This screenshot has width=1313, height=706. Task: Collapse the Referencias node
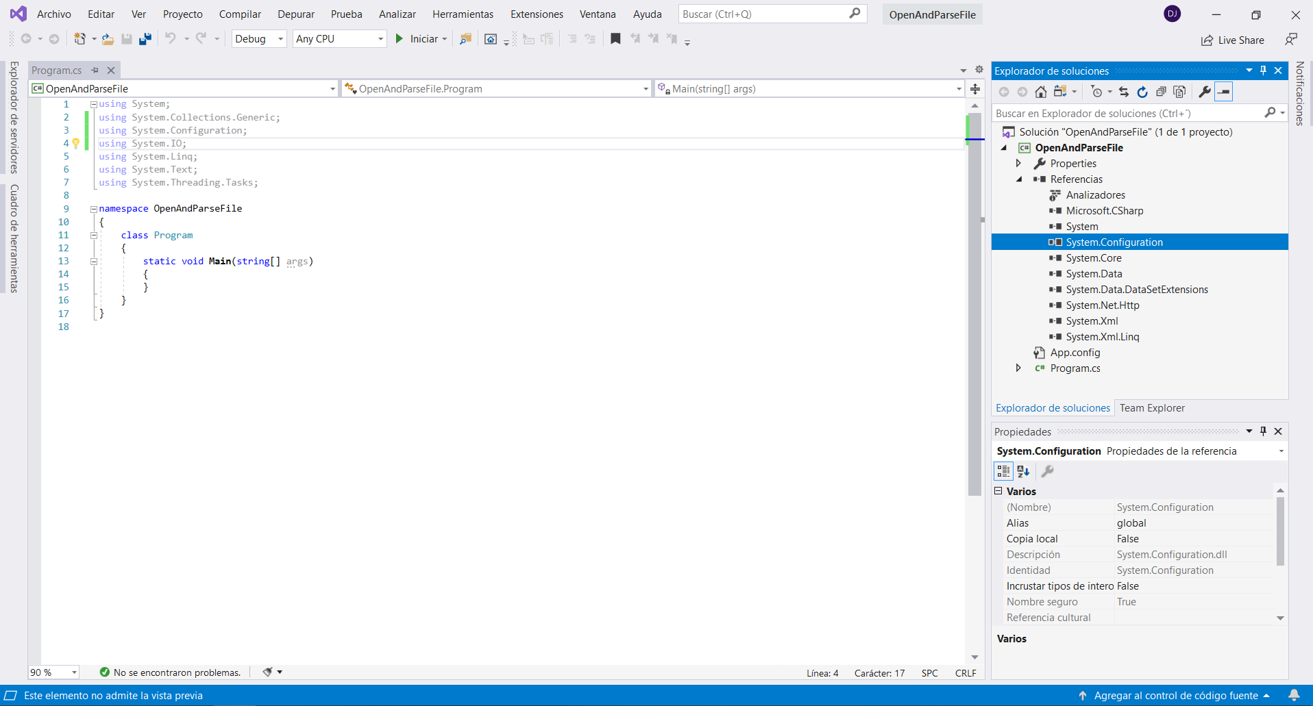point(1018,179)
